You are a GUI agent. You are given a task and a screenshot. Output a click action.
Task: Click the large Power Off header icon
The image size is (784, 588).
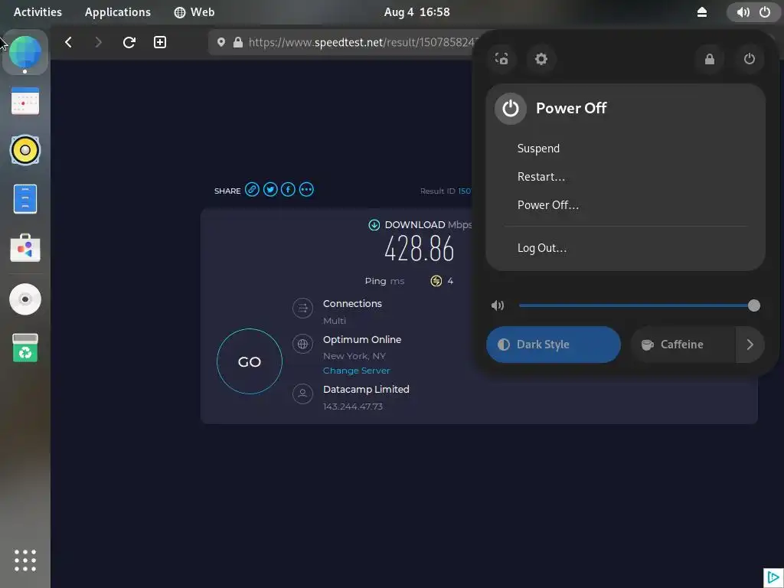511,109
